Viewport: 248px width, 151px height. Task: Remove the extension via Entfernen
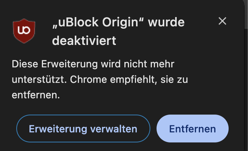pyautogui.click(x=192, y=128)
